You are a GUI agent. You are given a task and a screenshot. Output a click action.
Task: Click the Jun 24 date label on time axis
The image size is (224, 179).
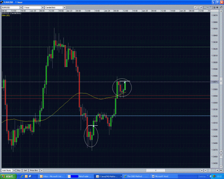[x=107, y=11]
